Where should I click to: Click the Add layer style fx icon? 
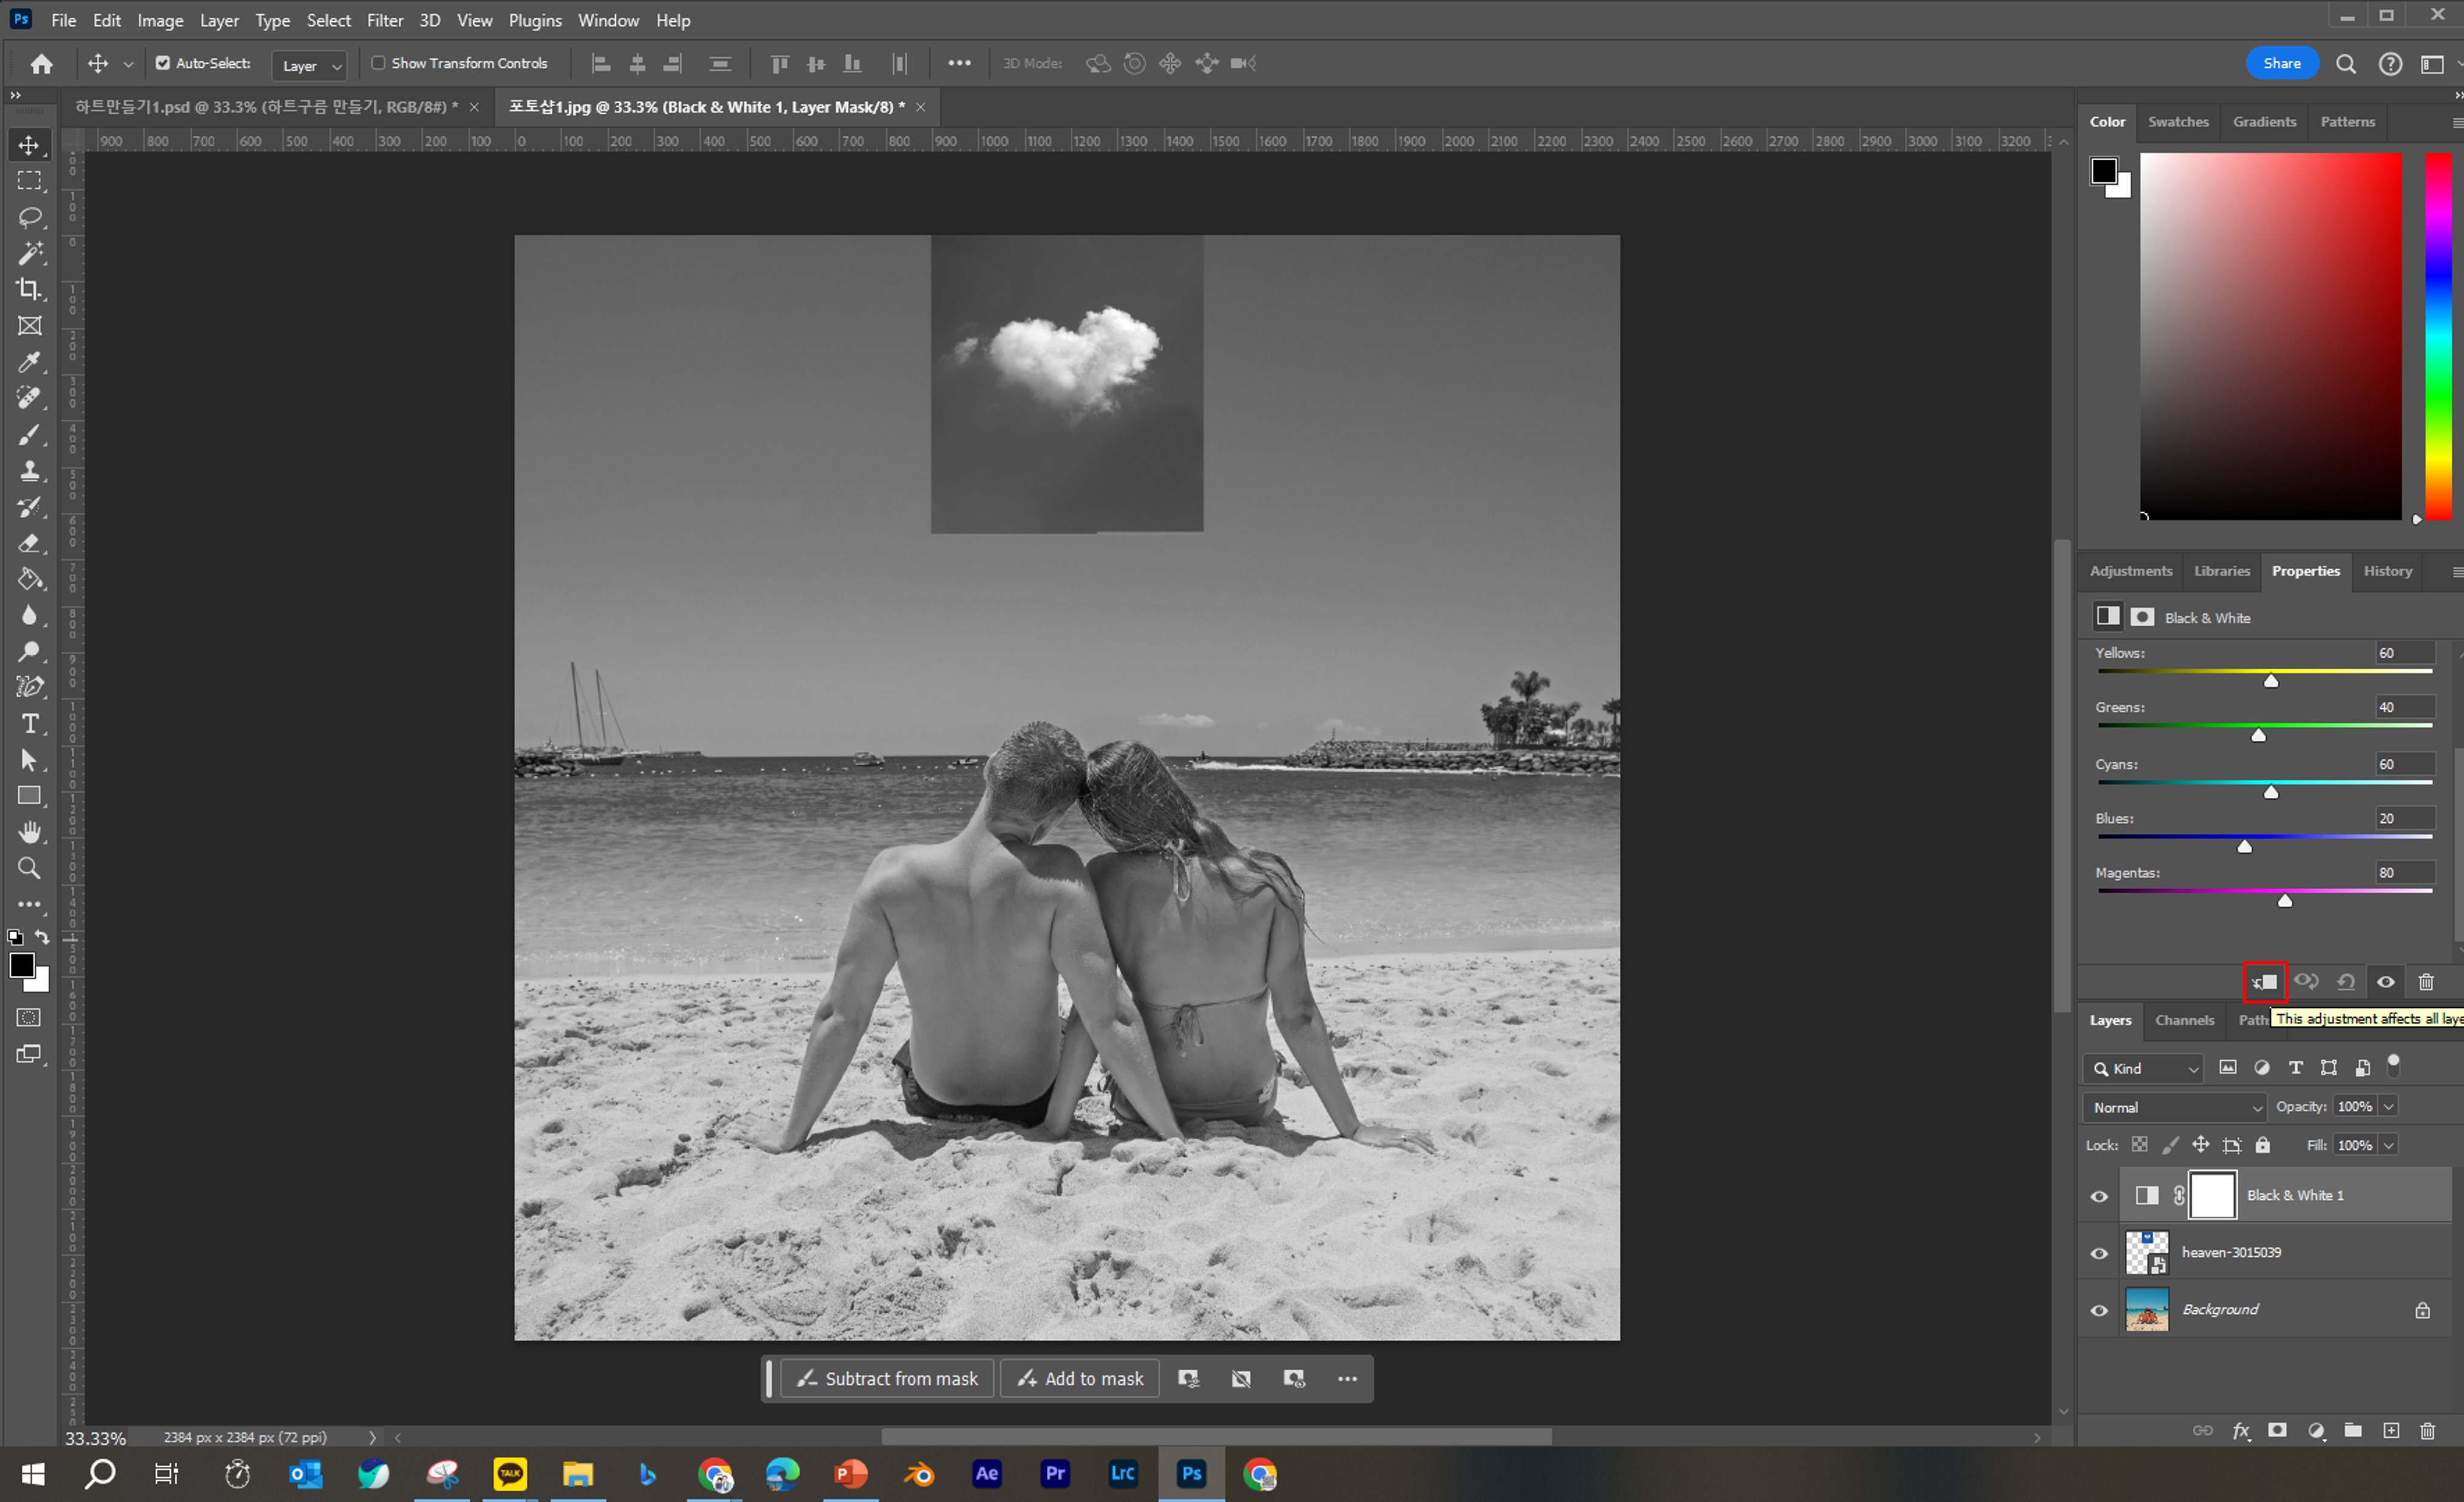point(2241,1431)
